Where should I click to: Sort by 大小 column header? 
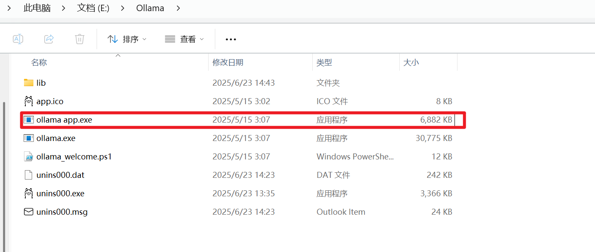click(x=411, y=63)
